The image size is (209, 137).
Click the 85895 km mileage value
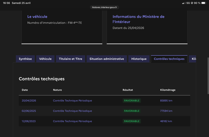pos(166,100)
